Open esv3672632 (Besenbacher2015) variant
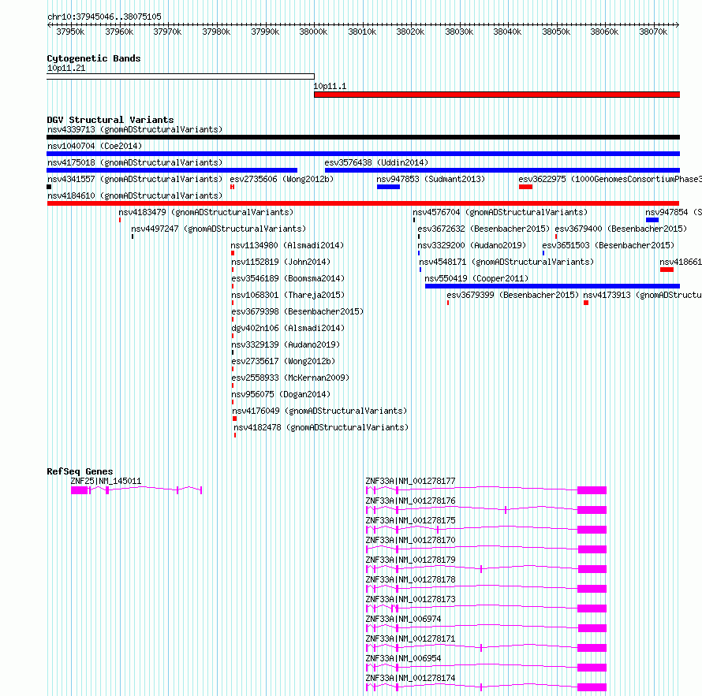The height and width of the screenshot is (696, 702). [484, 229]
